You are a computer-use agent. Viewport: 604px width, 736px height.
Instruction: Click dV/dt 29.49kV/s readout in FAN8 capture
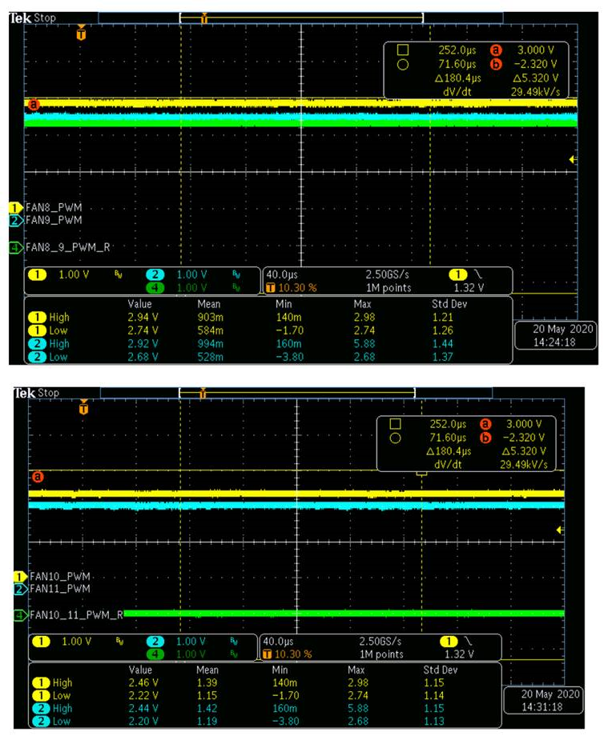tap(501, 92)
